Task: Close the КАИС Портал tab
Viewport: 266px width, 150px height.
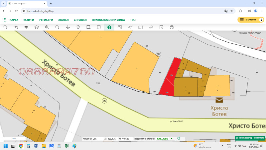Action: [44, 3]
